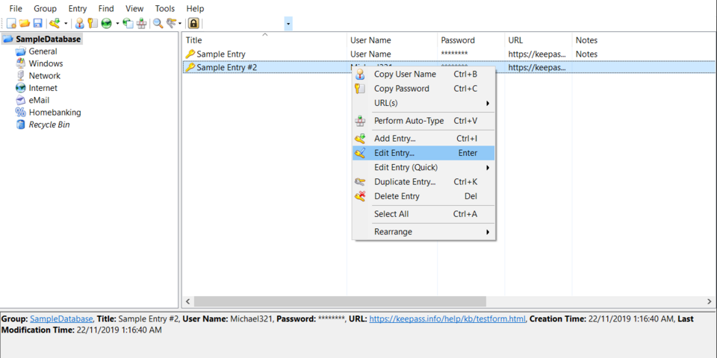Screen dimensions: 717x358
Task: Open the Help menu
Action: (x=195, y=9)
